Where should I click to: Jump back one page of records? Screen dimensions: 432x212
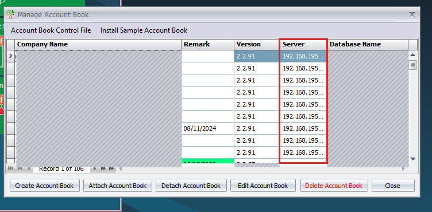(x=20, y=168)
